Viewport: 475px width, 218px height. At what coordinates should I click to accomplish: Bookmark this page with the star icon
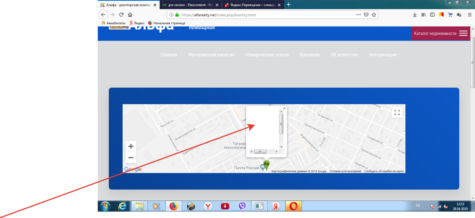(x=374, y=15)
